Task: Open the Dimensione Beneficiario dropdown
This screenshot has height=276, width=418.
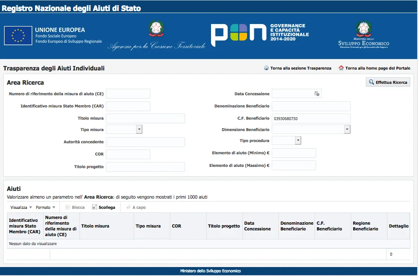Action: [347, 129]
